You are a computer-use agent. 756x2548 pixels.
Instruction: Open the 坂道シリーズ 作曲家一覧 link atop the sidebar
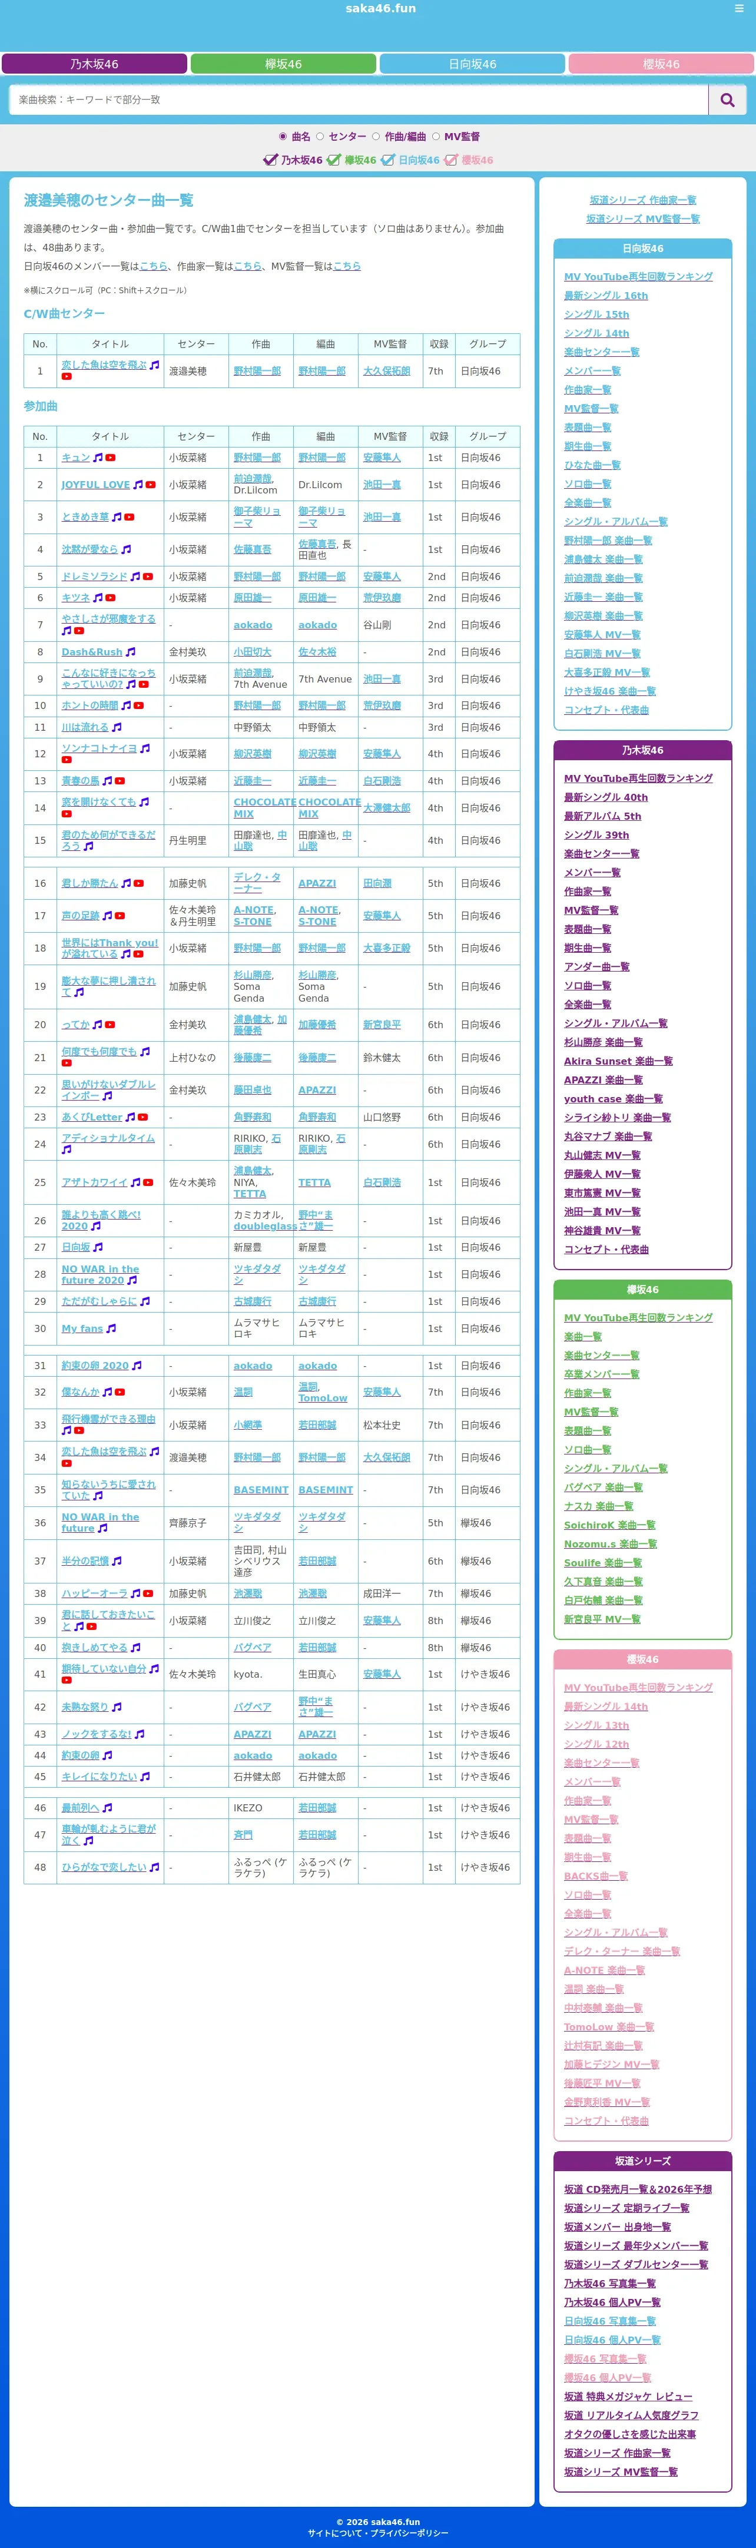point(643,200)
